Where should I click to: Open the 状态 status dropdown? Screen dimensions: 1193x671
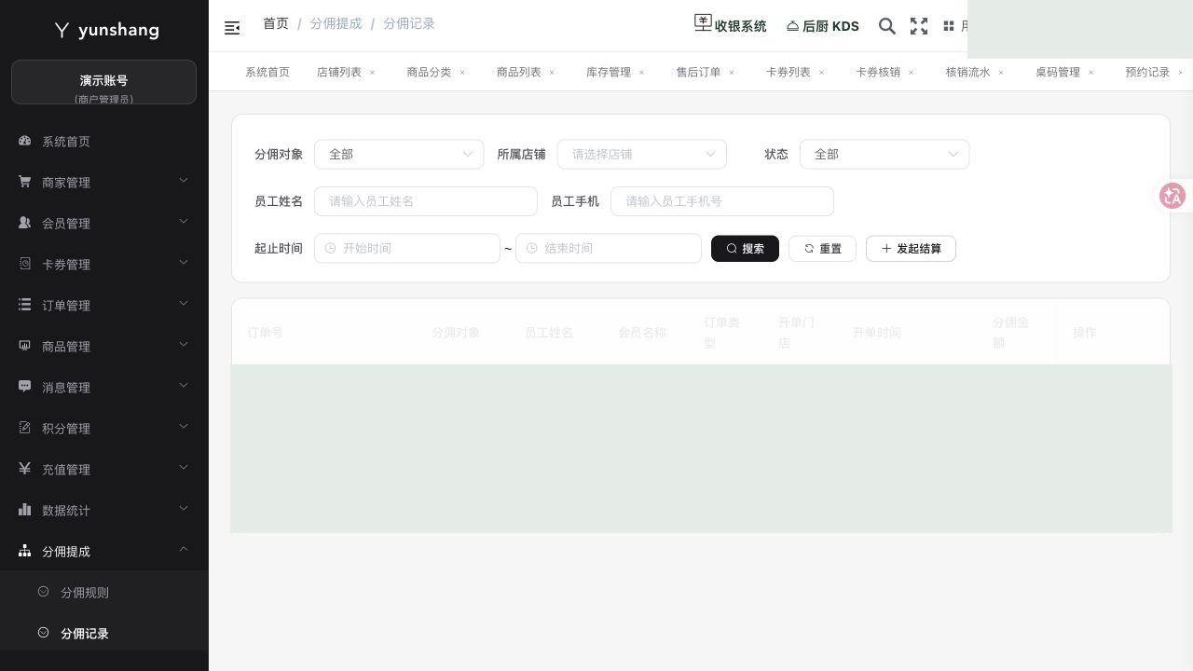click(x=884, y=154)
